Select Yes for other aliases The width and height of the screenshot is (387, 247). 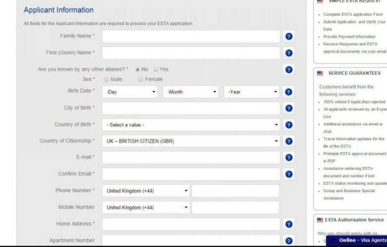[x=155, y=69]
